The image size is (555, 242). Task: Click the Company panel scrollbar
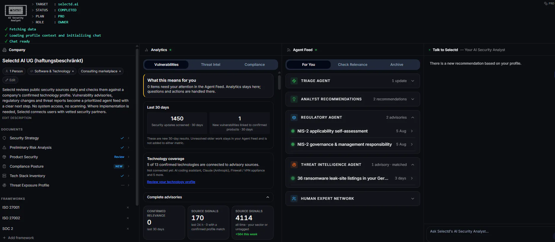137,127
